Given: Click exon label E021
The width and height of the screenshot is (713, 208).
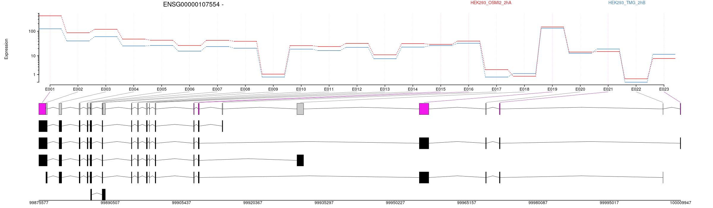Looking at the screenshot, I should (608, 89).
